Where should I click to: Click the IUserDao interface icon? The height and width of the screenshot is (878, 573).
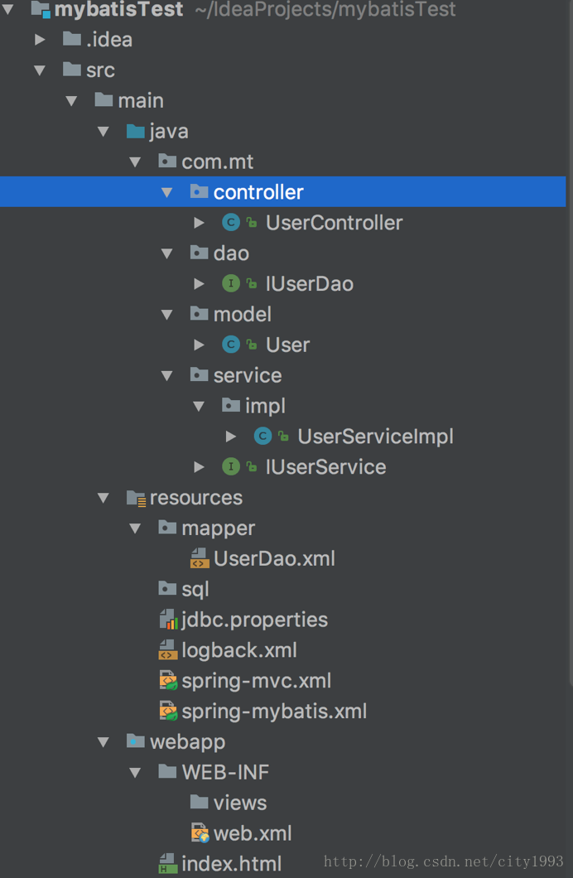pyautogui.click(x=230, y=283)
